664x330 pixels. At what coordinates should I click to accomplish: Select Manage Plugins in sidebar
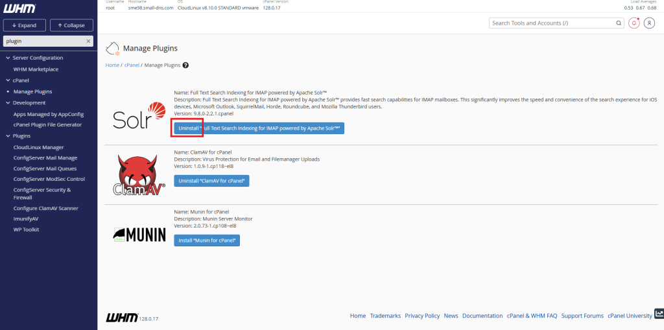tap(32, 91)
